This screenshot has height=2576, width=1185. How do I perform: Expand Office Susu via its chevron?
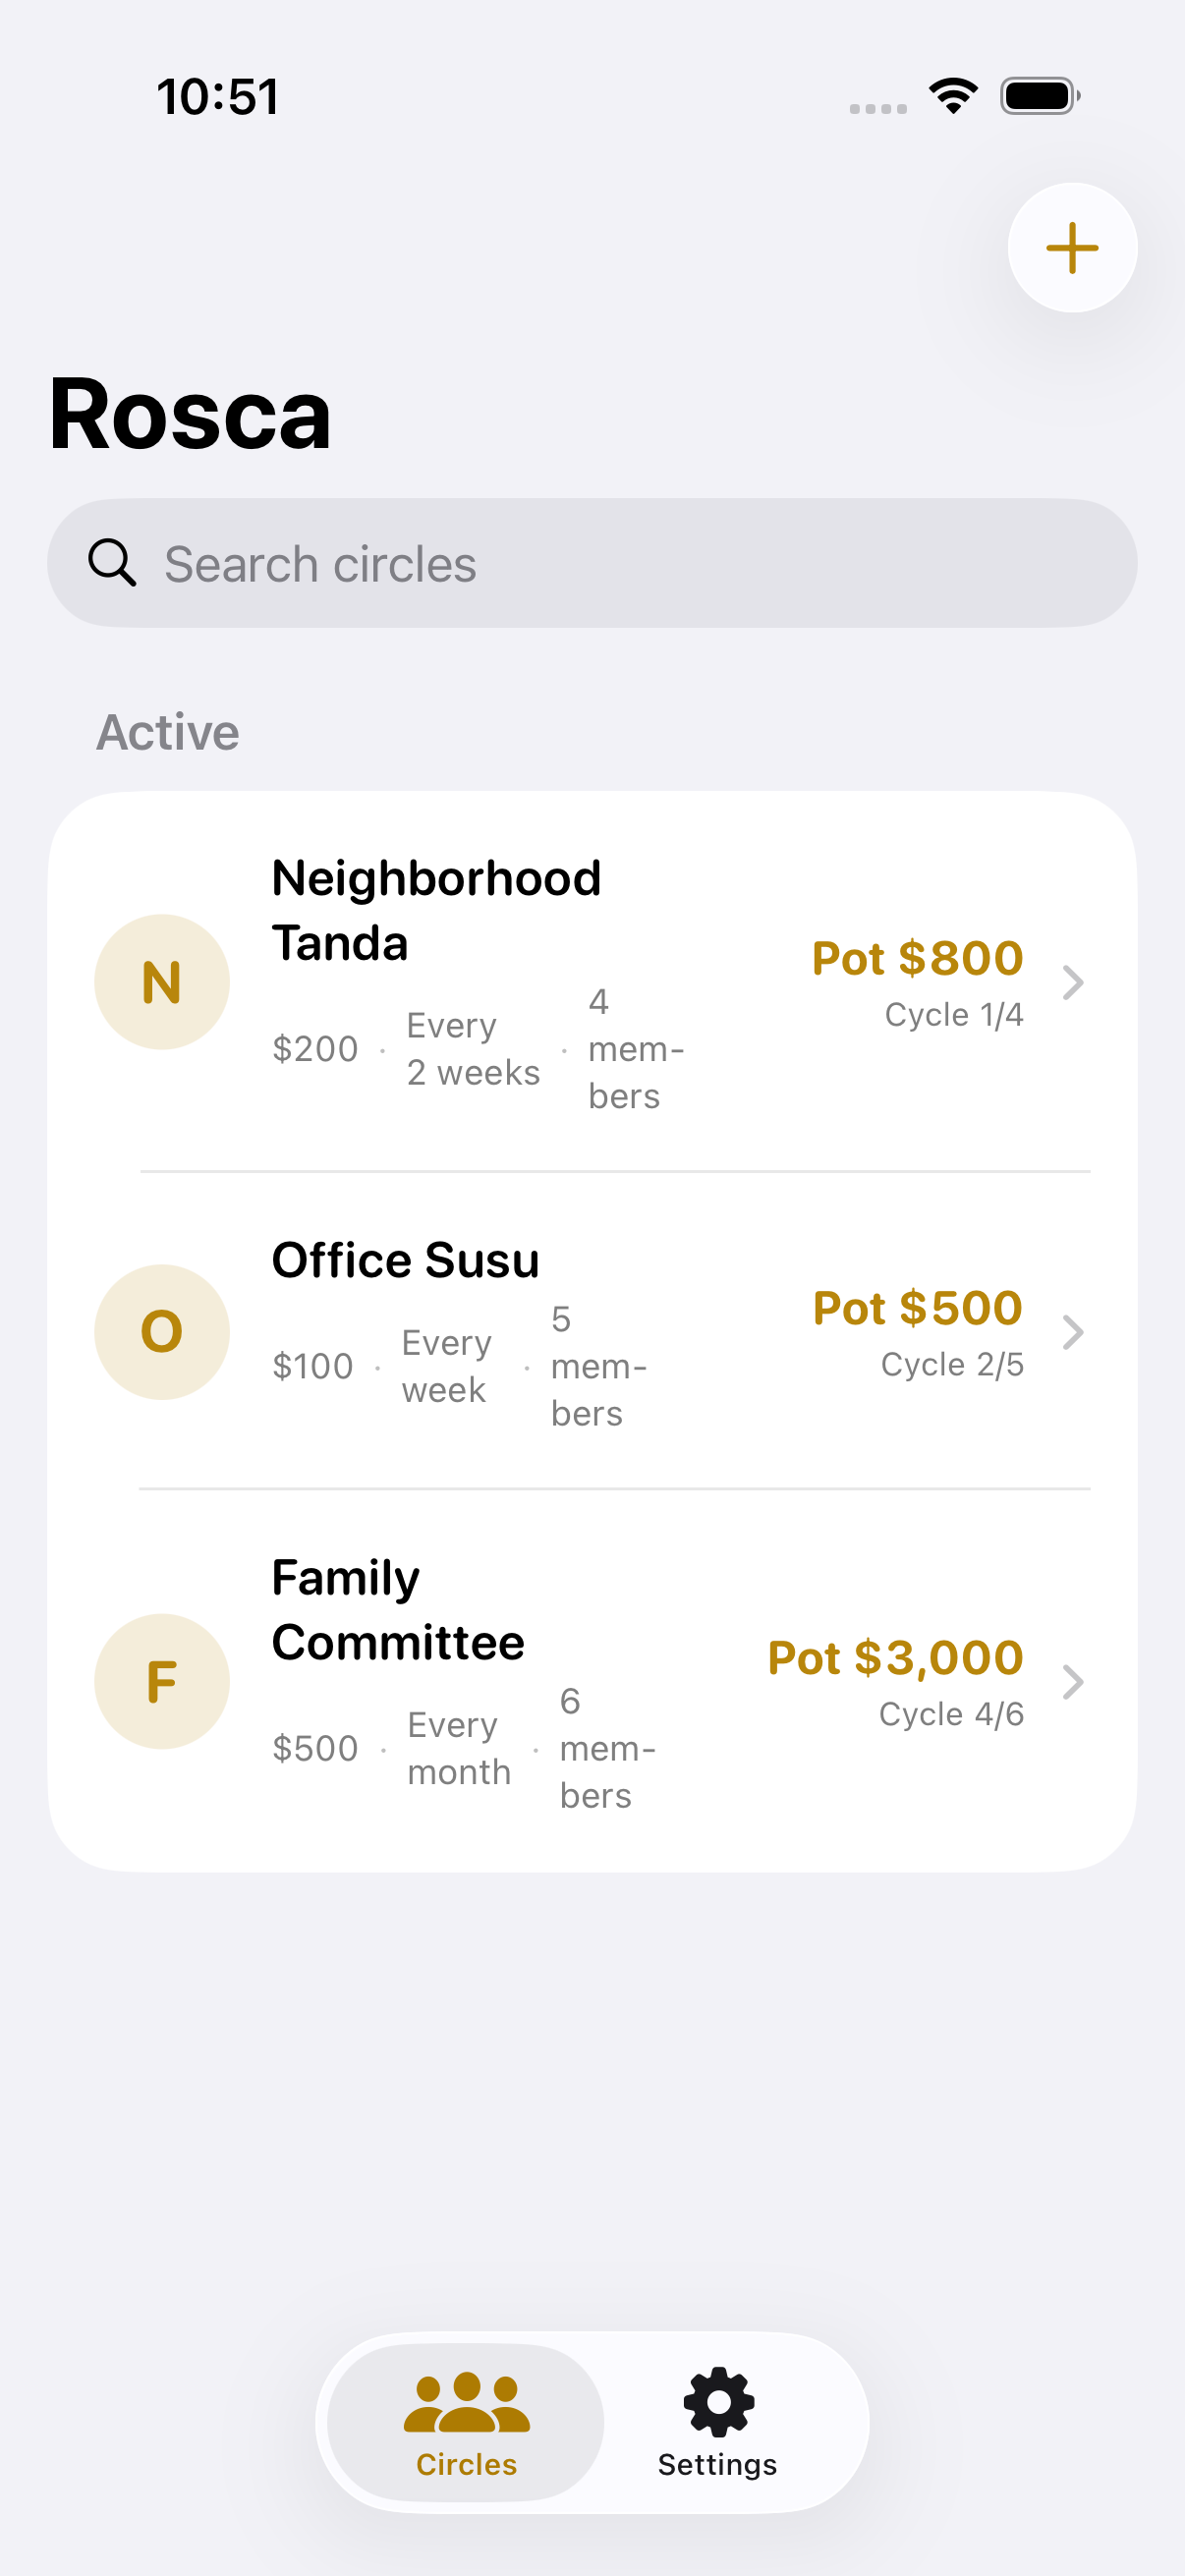pos(1073,1332)
